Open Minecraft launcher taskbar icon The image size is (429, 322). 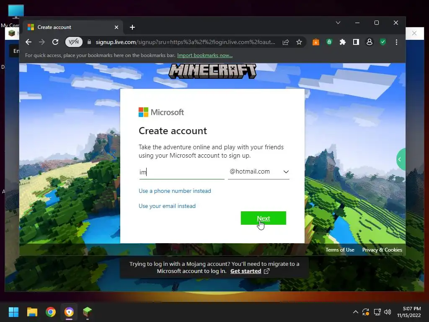(87, 312)
